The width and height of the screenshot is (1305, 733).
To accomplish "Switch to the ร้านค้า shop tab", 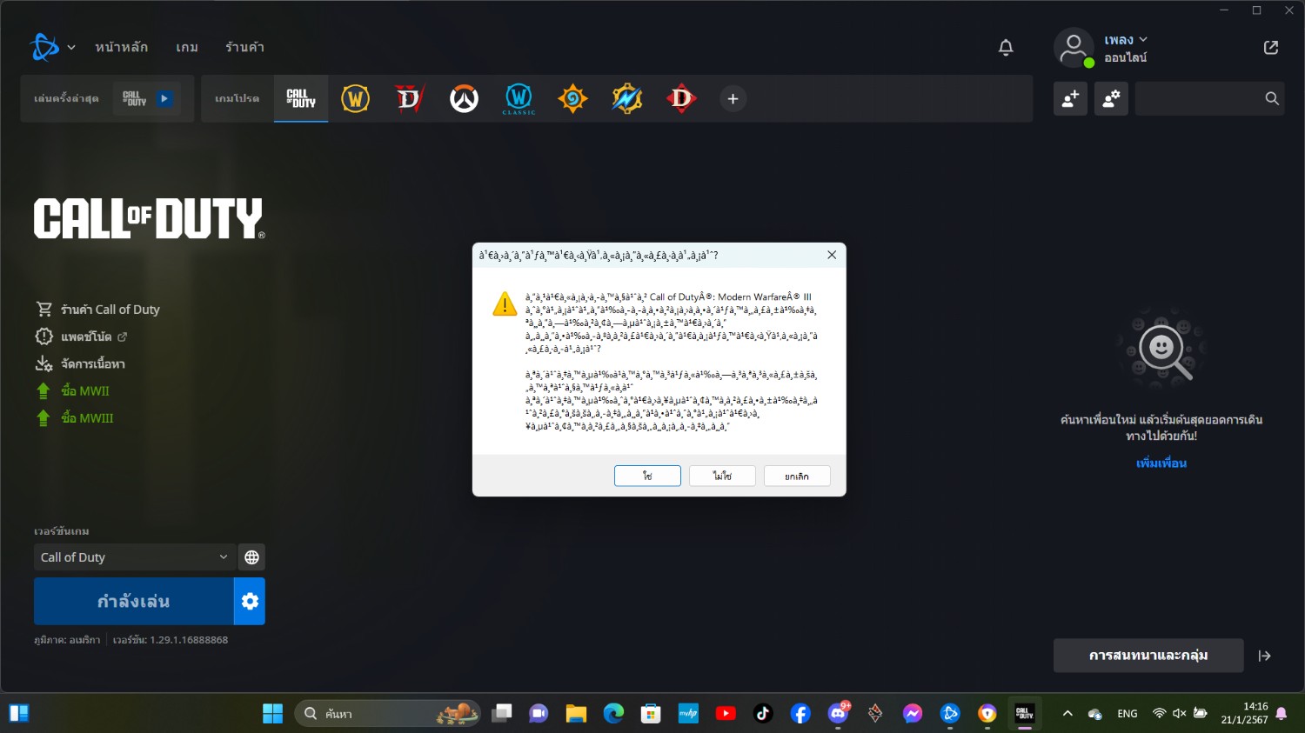I will (x=244, y=47).
